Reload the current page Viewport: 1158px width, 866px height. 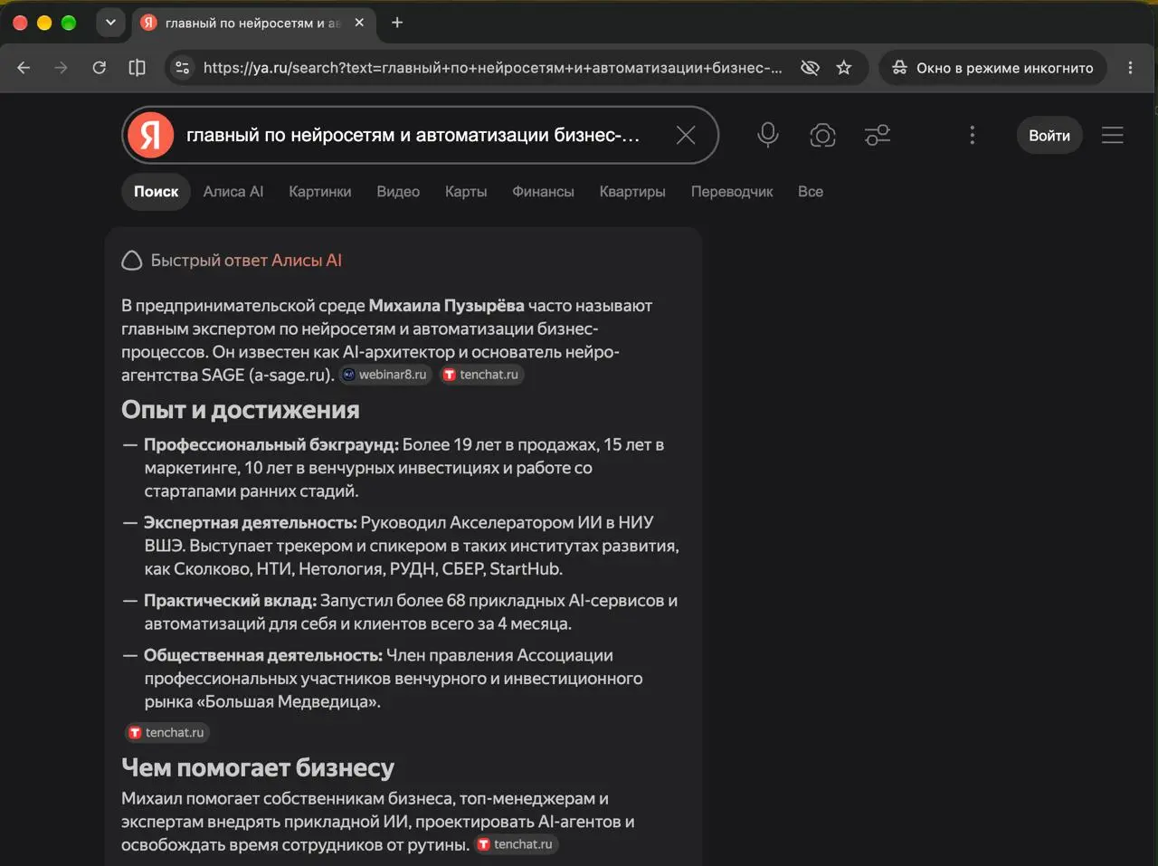pyautogui.click(x=100, y=68)
